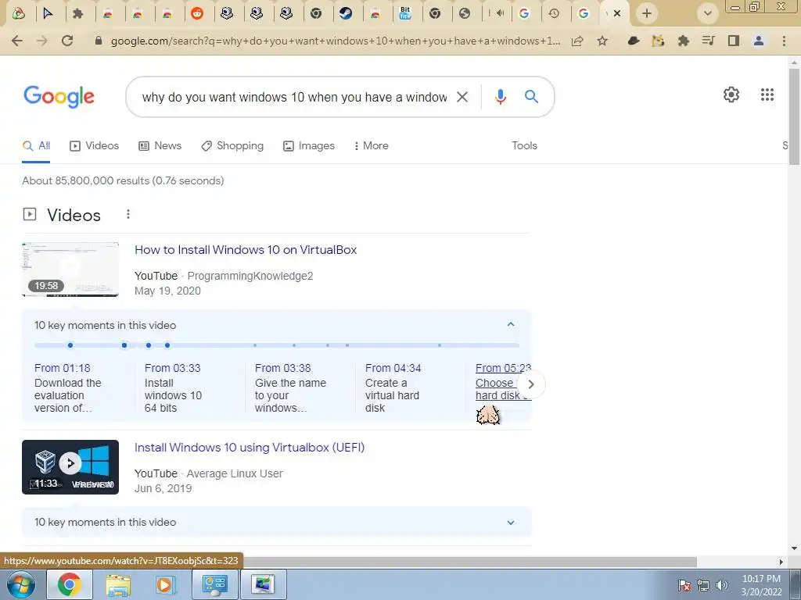Open Chrome three-dot menu

coord(784,41)
